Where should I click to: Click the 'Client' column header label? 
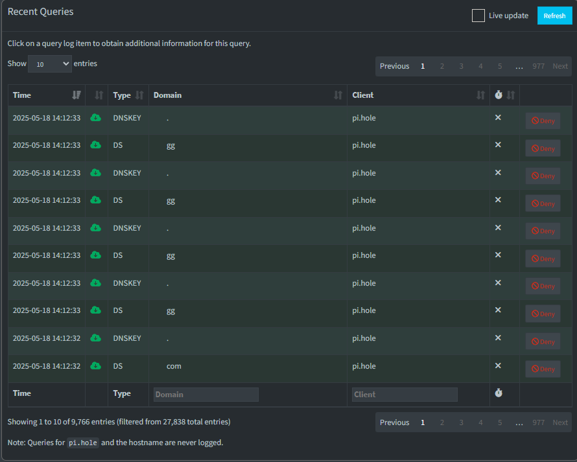[x=363, y=95]
